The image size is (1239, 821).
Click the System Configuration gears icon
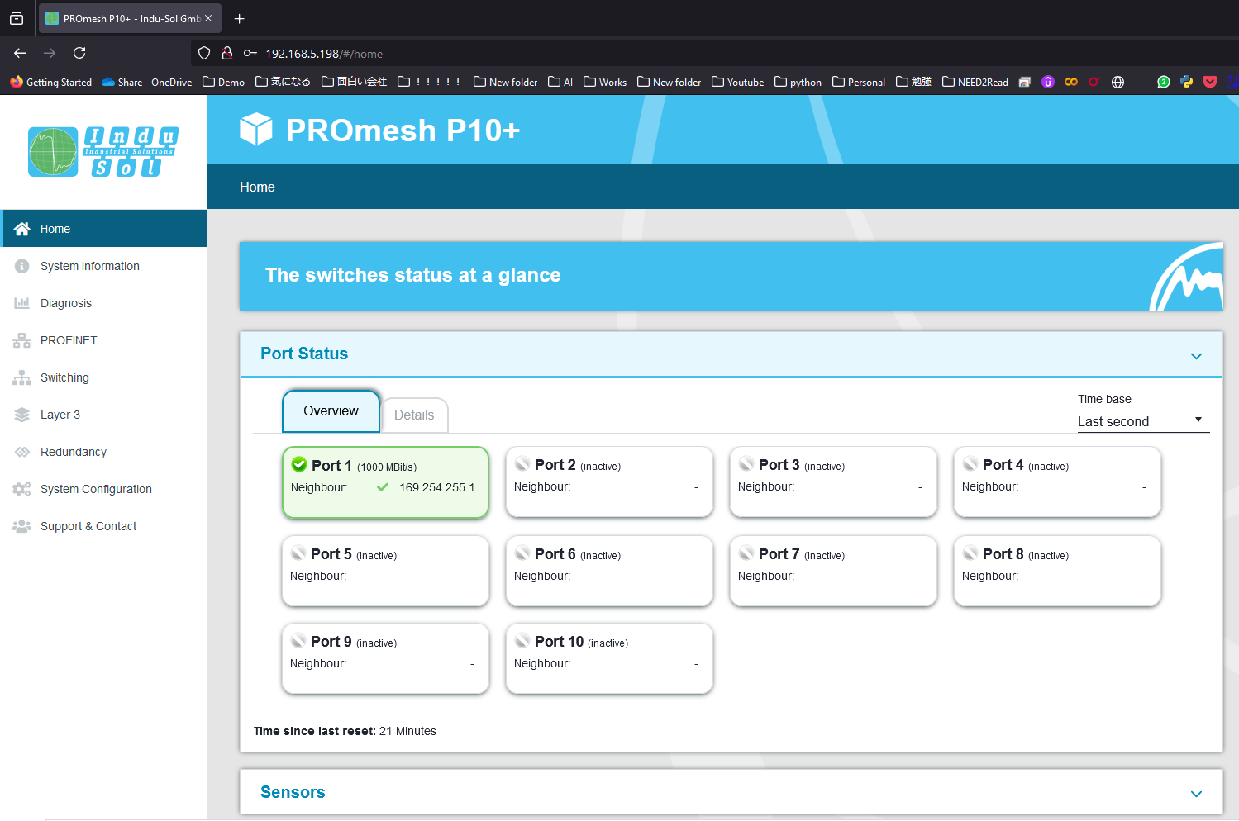coord(22,489)
